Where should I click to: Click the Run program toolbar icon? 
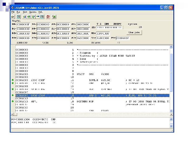[18, 17]
